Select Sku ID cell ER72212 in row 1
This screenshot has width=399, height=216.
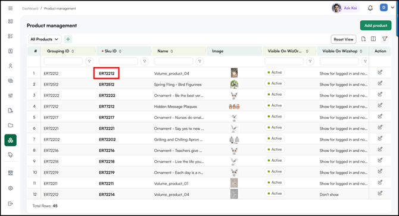pos(107,73)
